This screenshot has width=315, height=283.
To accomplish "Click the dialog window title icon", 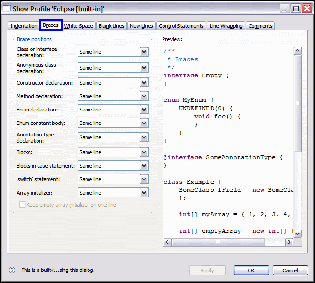I will tap(7, 8).
